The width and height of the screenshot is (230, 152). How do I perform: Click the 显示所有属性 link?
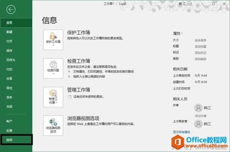[x=182, y=132]
